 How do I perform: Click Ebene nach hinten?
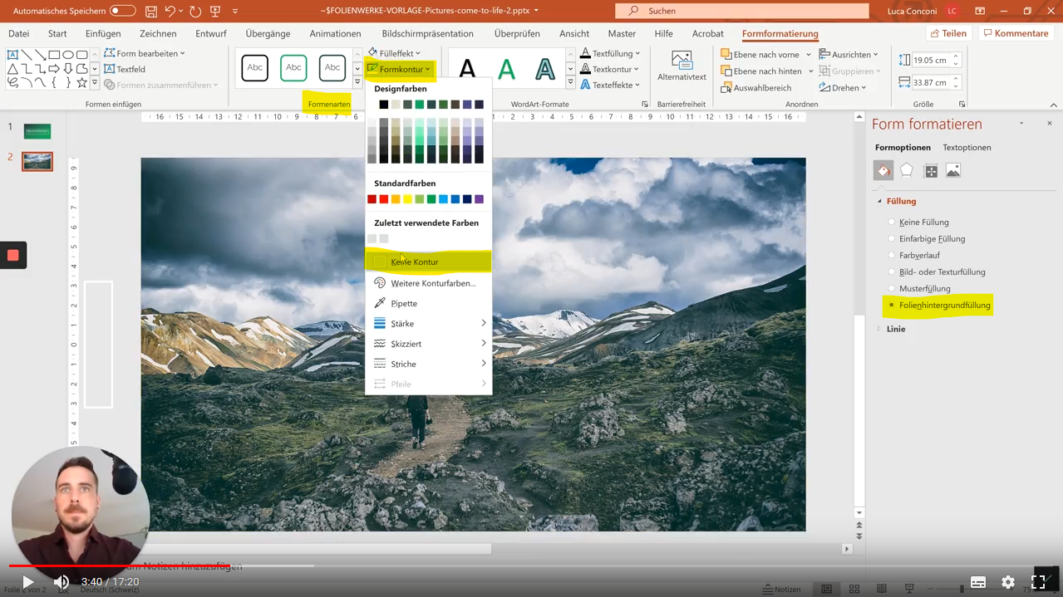pos(762,71)
